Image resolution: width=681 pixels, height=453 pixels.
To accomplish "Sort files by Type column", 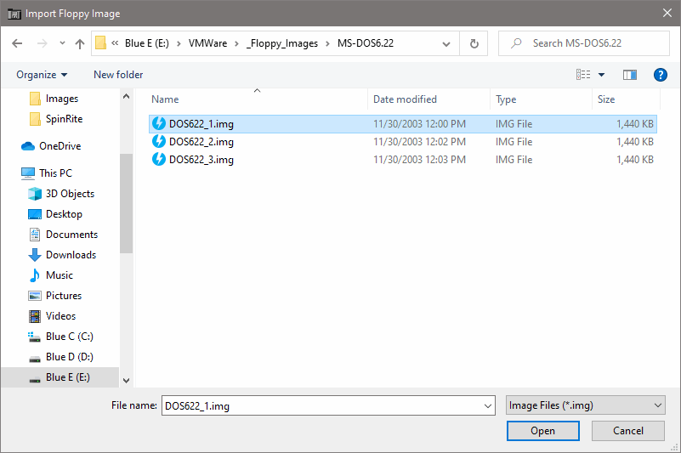I will pyautogui.click(x=506, y=99).
